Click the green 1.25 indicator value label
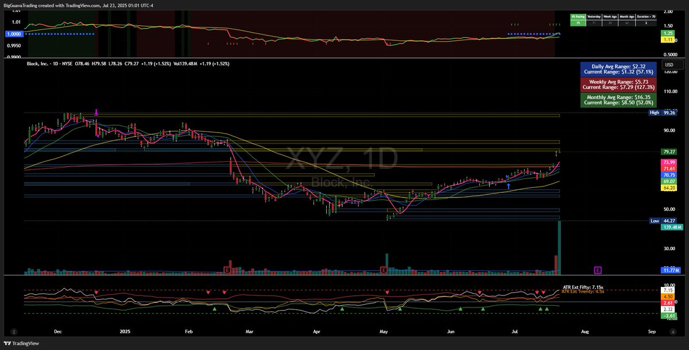689x350 pixels. click(668, 34)
